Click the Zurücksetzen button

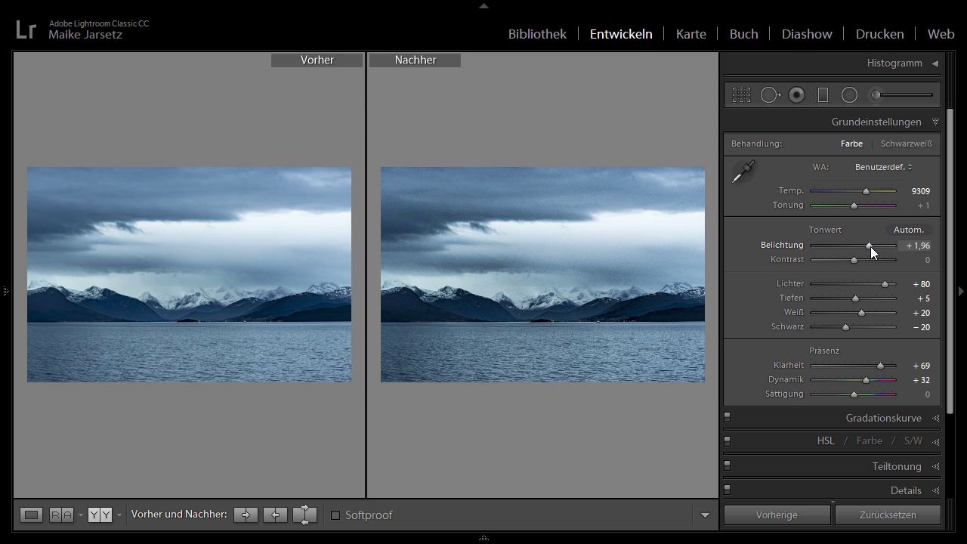pos(888,515)
